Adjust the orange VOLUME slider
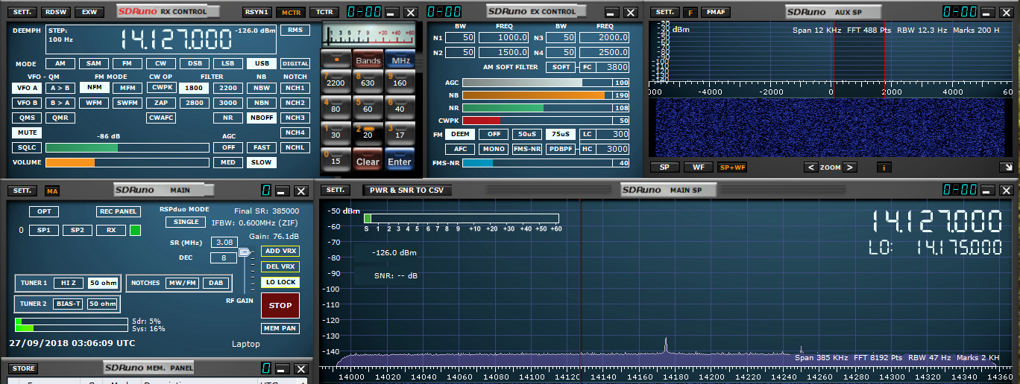Image resolution: width=1020 pixels, height=384 pixels. click(127, 162)
